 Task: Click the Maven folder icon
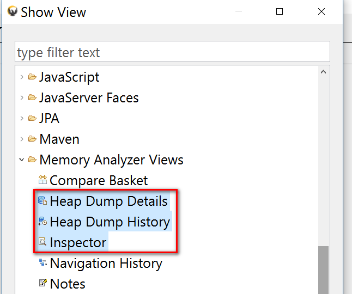[x=33, y=139]
